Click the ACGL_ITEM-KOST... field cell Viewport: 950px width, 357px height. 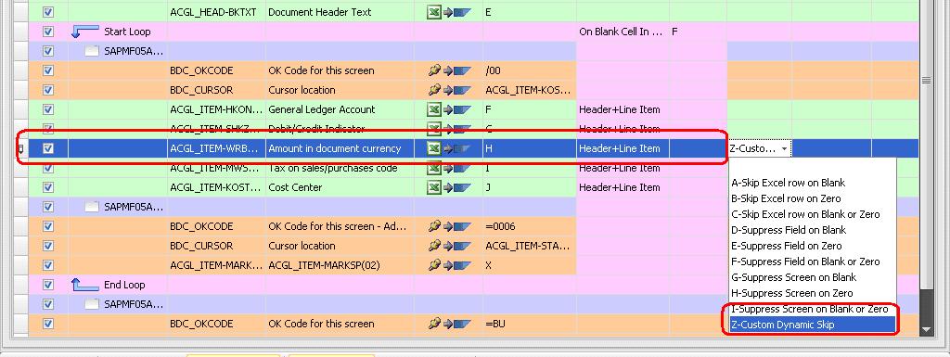tap(216, 187)
